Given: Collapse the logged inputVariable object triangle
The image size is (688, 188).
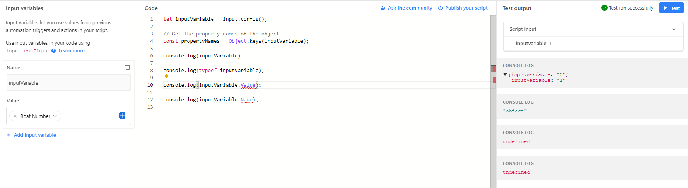Looking at the screenshot, I should [x=505, y=75].
